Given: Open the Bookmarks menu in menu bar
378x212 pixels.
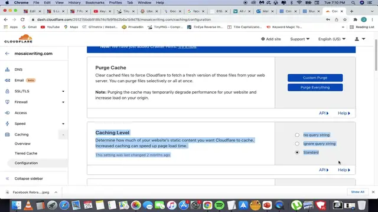Looking at the screenshot, I should coord(94,2).
